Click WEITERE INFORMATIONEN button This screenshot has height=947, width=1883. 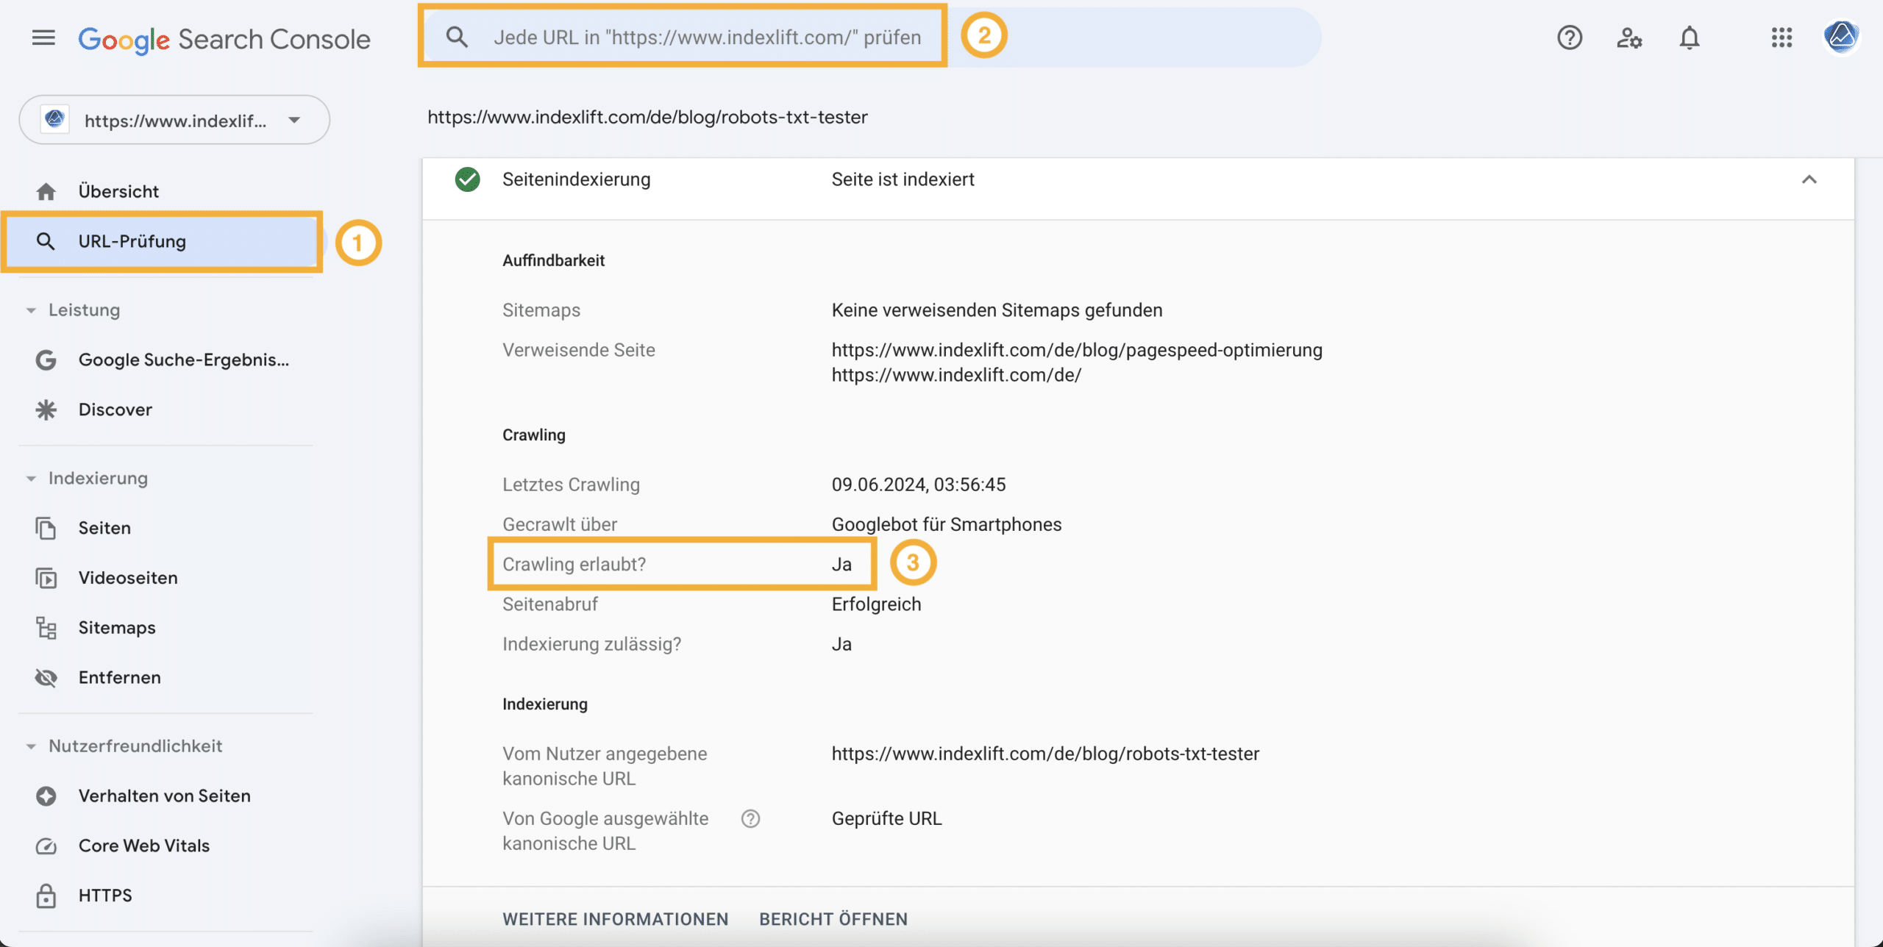coord(616,919)
